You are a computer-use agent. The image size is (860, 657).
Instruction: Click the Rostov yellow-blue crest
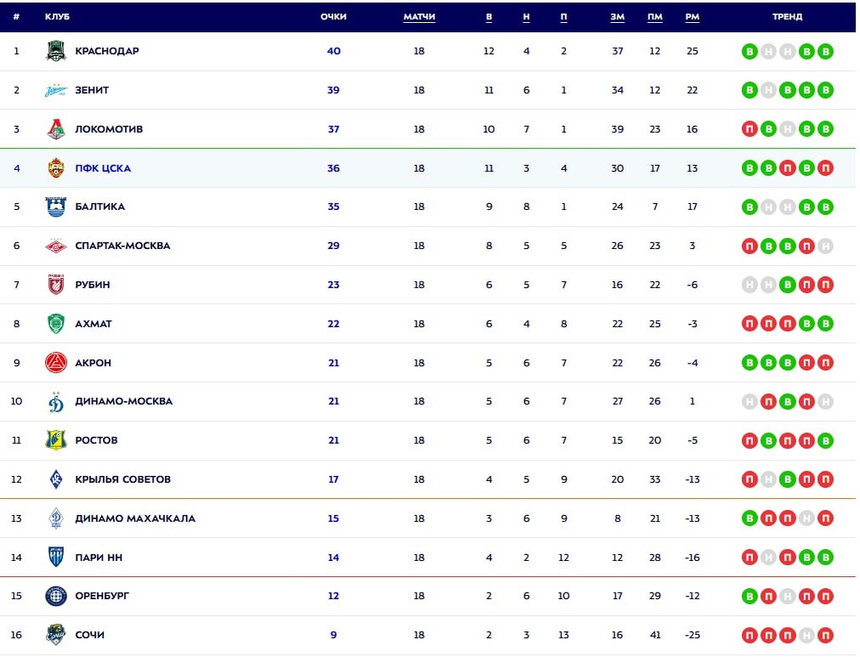click(x=55, y=440)
